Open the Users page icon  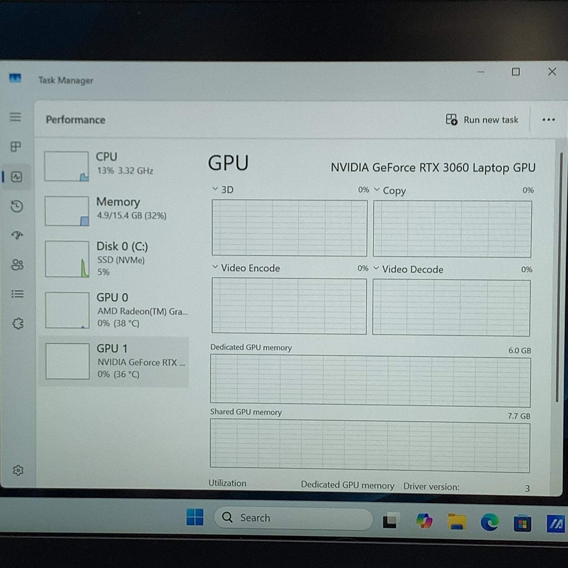[x=17, y=264]
